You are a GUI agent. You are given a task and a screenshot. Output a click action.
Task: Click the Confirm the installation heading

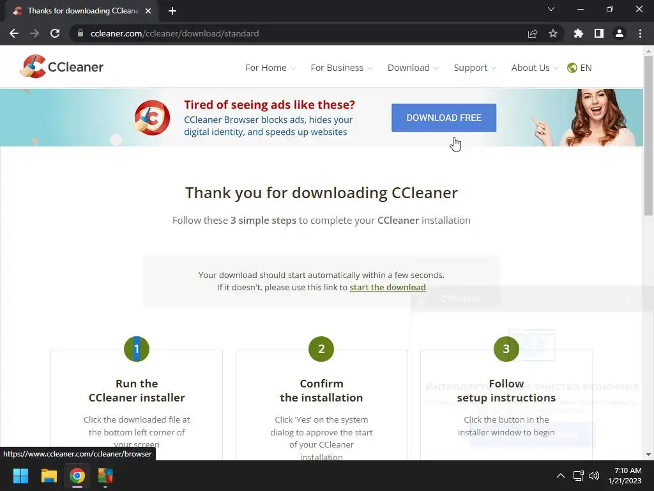click(321, 391)
